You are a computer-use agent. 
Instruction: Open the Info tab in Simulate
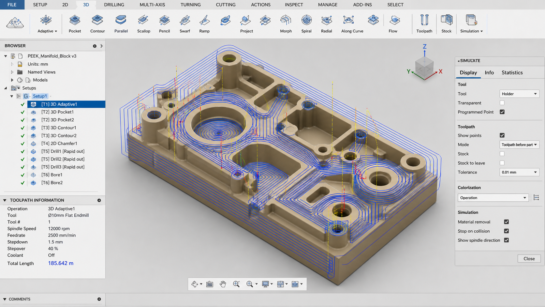(x=489, y=72)
